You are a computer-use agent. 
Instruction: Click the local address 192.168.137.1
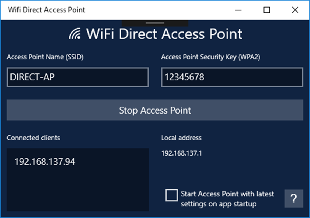pyautogui.click(x=182, y=154)
